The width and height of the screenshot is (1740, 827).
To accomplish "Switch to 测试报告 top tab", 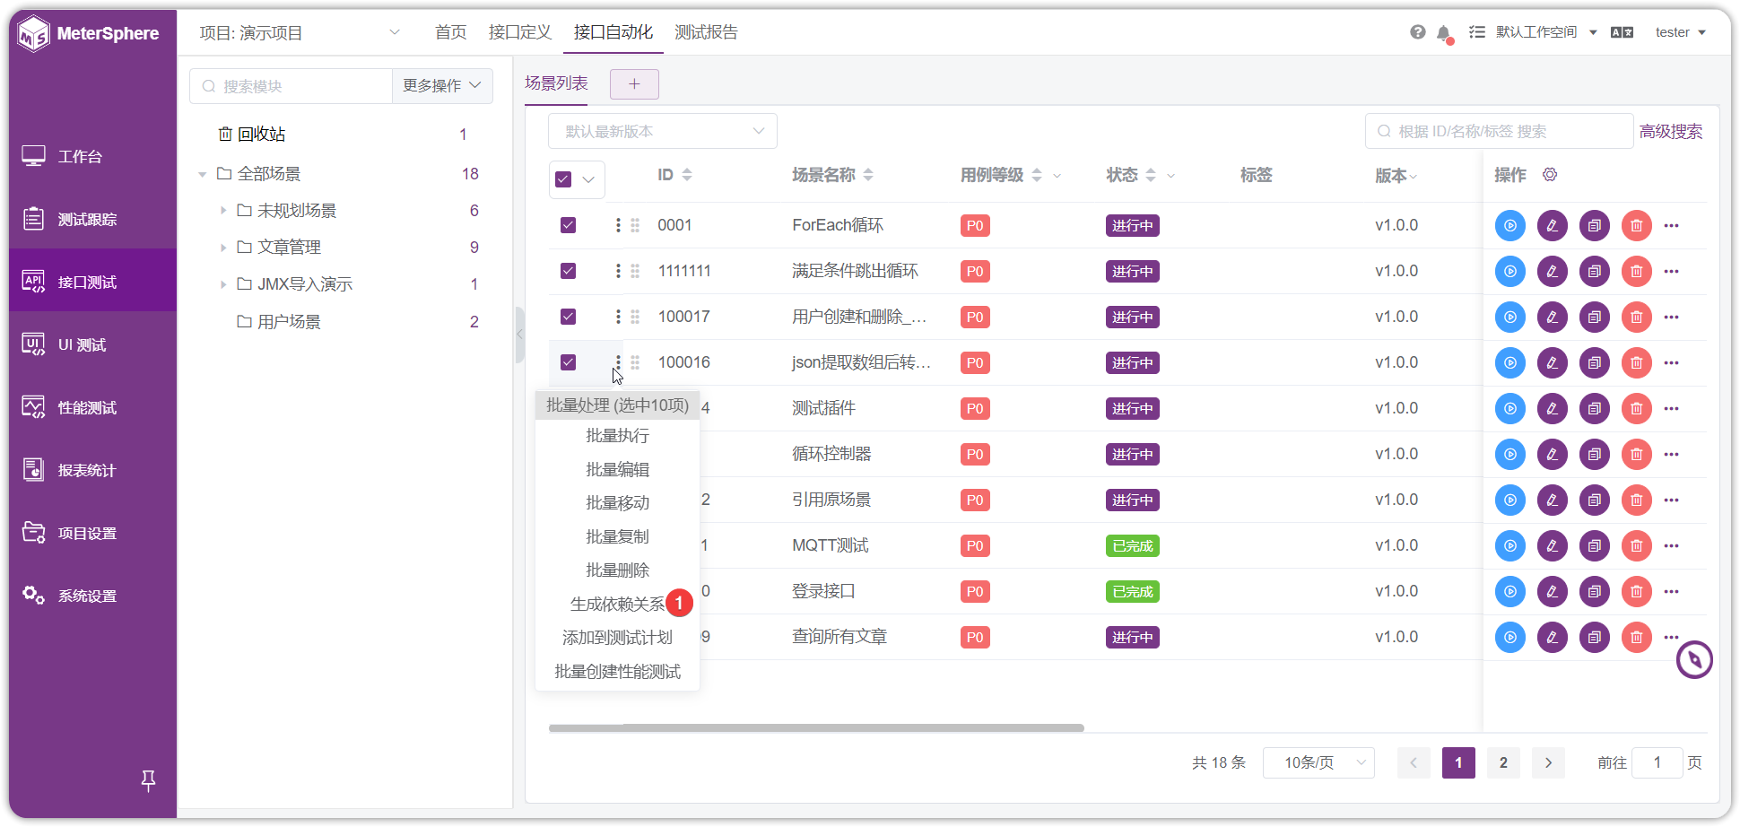I will [706, 32].
